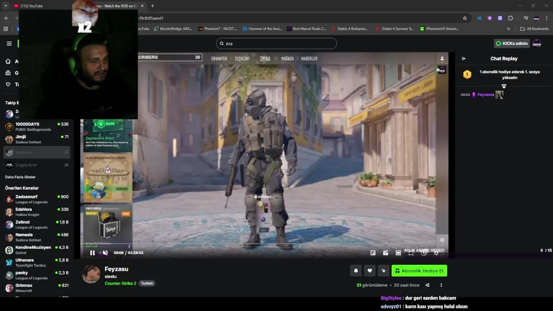553x311 pixels.
Task: Click the clip creation icon in player
Action: point(386,253)
